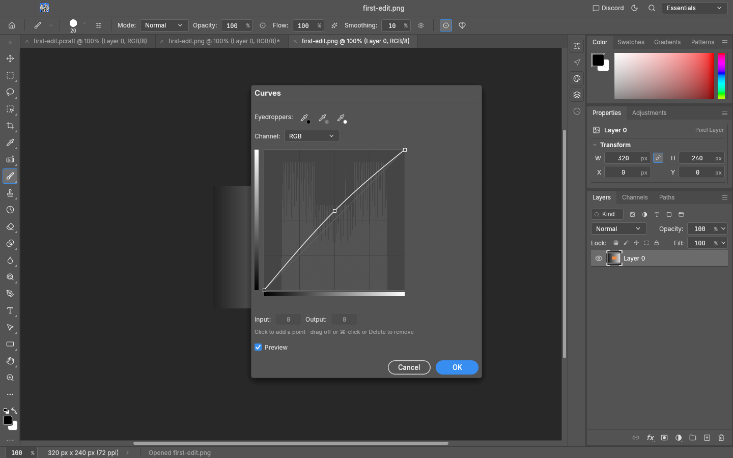Select the Lasso tool

click(10, 92)
